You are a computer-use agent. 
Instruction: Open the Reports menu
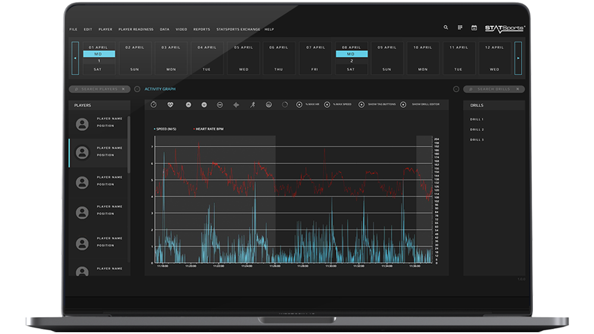(201, 29)
